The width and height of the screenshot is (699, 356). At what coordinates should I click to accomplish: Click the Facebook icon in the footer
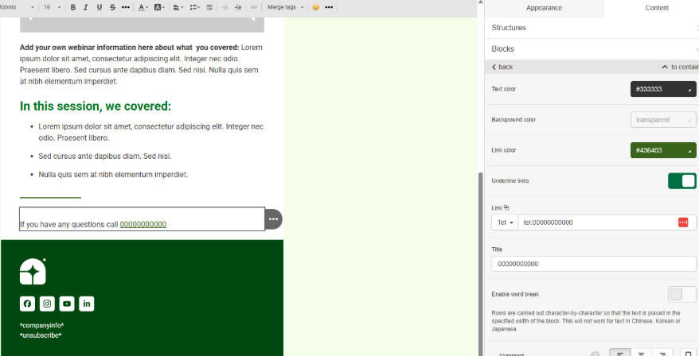click(x=27, y=304)
